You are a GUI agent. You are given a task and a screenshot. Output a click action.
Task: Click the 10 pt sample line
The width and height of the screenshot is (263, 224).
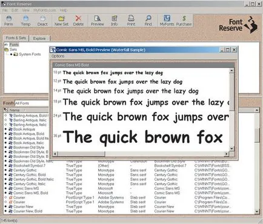pos(113,73)
